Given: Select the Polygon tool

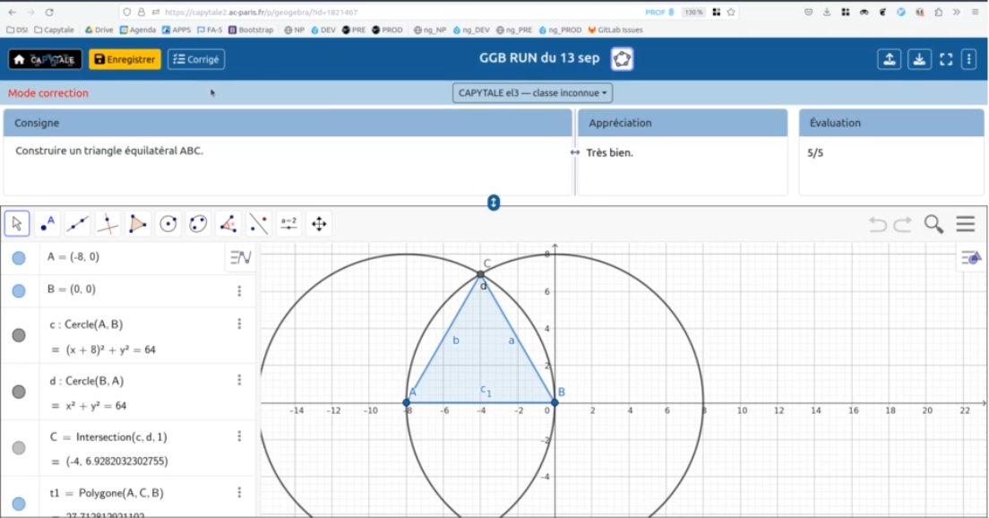Looking at the screenshot, I should click(x=137, y=224).
